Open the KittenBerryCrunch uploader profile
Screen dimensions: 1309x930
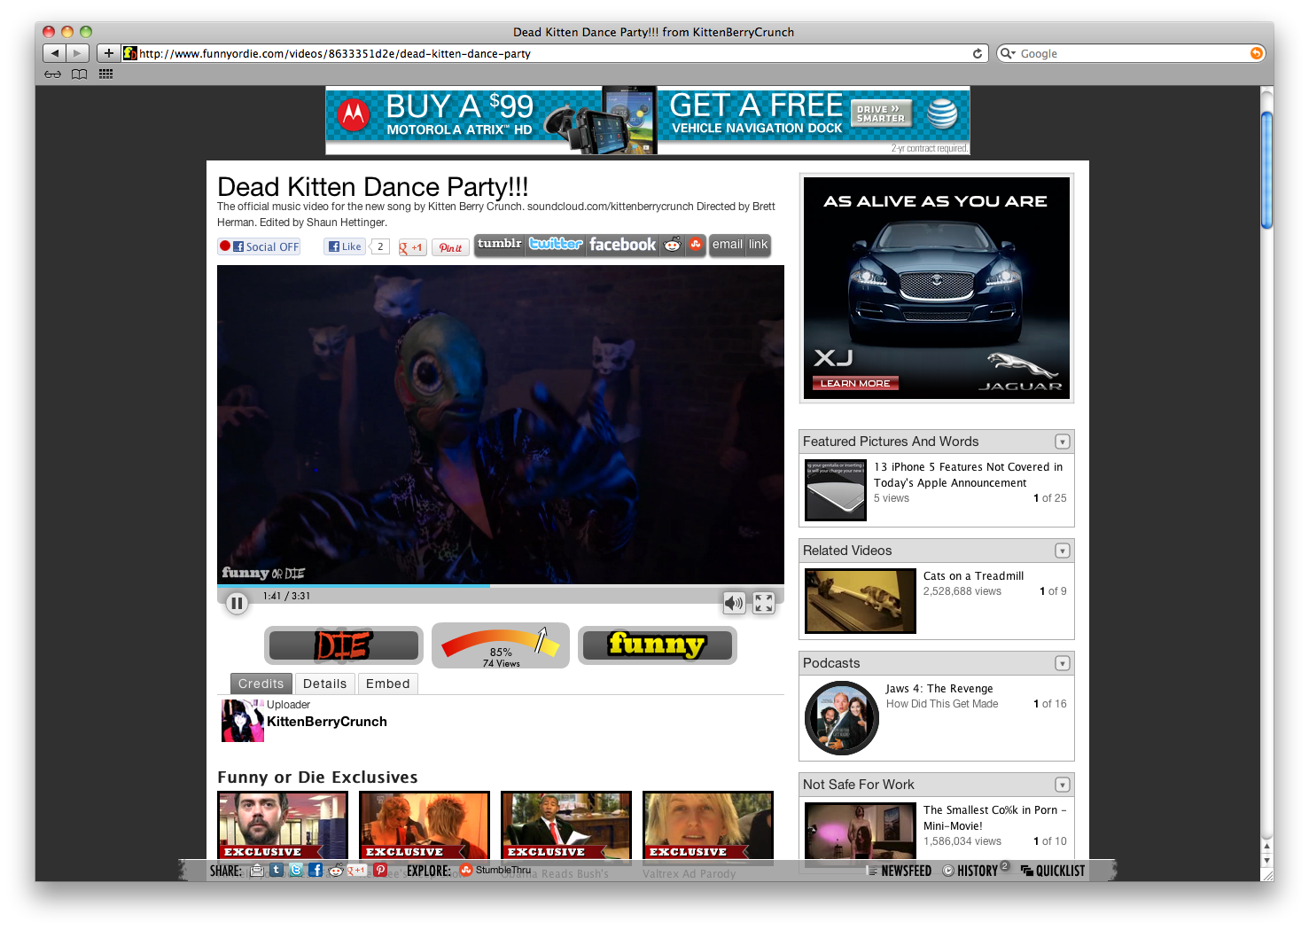(x=327, y=722)
